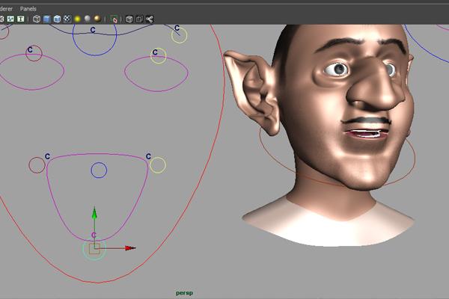The width and height of the screenshot is (449, 299).
Task: Select red small circle above left eye
Action: point(34,53)
